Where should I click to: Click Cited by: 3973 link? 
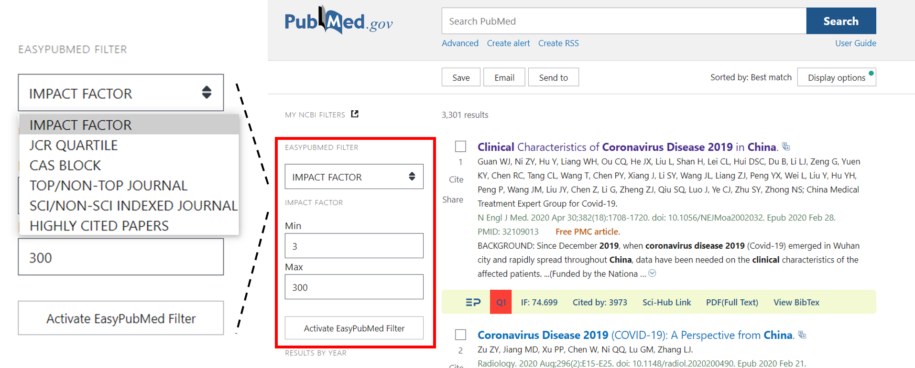pos(600,302)
